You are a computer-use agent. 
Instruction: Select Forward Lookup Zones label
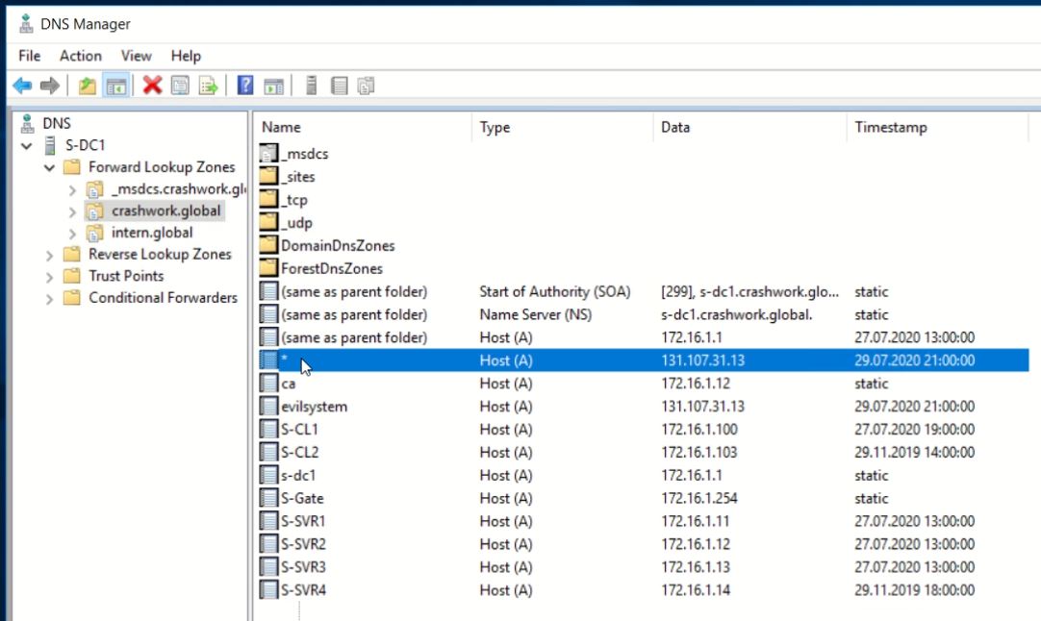162,167
